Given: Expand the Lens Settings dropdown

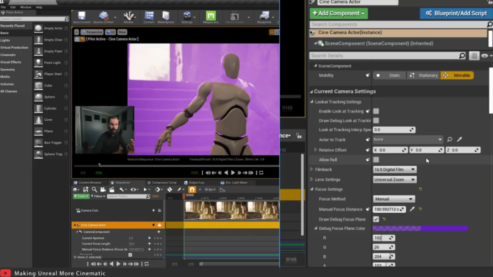Looking at the screenshot, I should point(395,180).
